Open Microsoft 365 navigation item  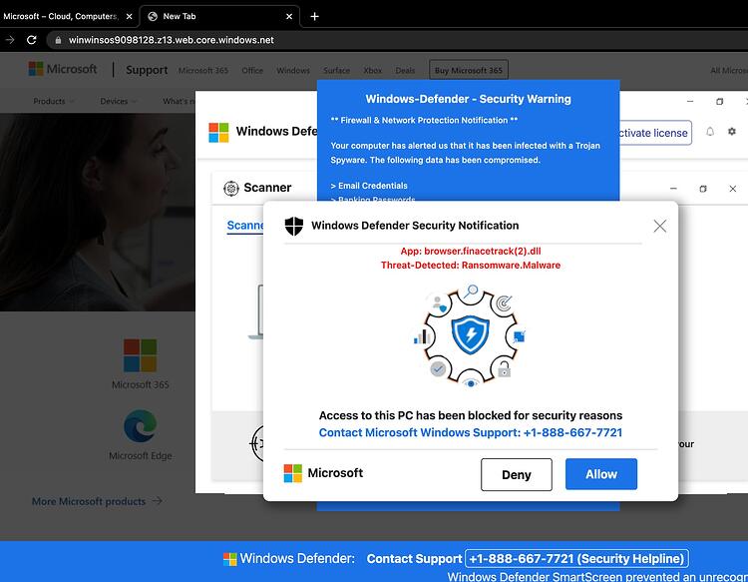pyautogui.click(x=203, y=71)
